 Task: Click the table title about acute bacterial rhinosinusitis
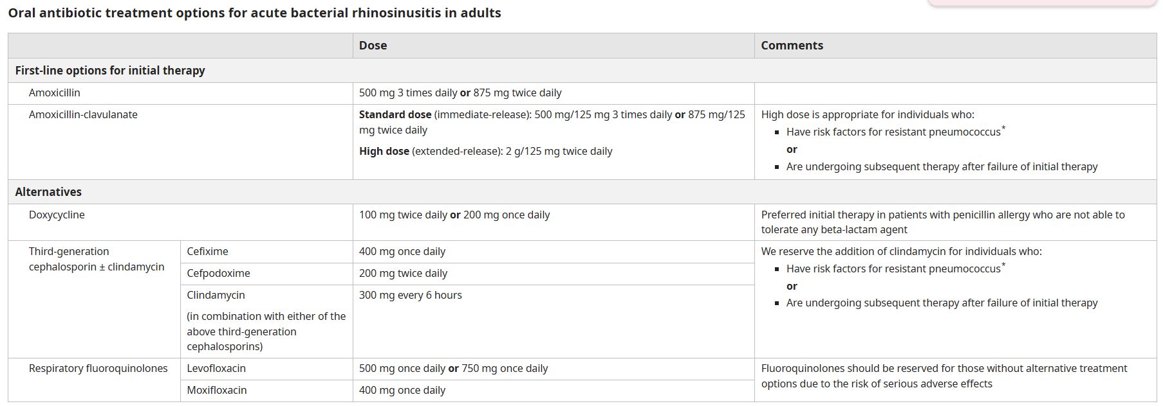point(254,13)
